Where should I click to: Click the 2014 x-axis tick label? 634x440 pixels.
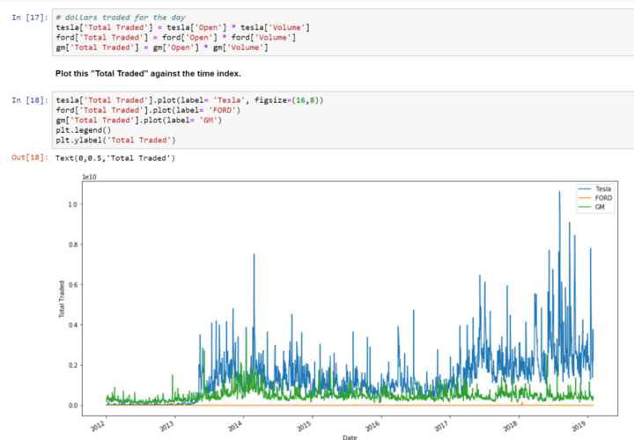coord(236,425)
